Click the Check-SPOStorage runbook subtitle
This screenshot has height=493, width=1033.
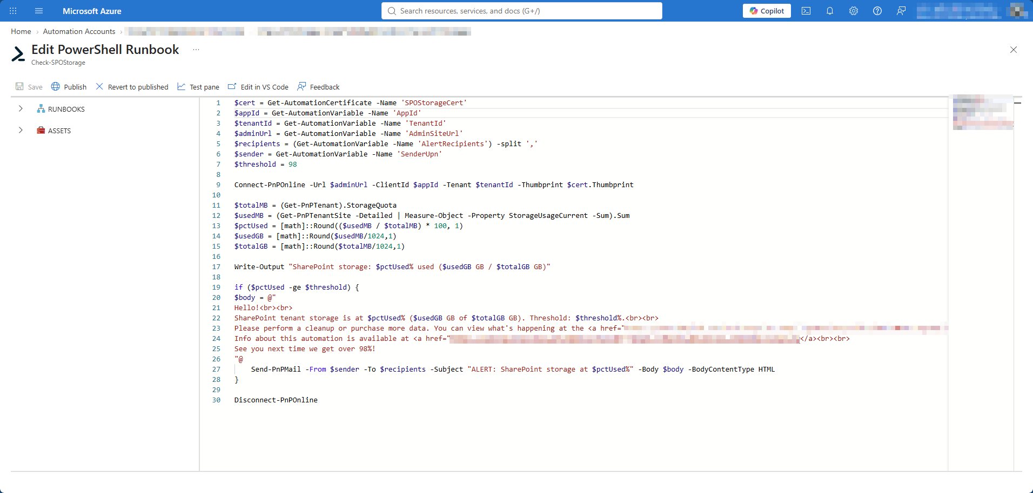click(58, 63)
